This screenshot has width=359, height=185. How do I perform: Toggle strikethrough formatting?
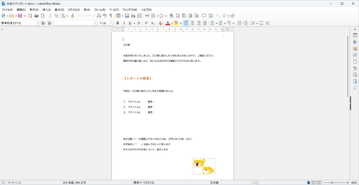(x=139, y=23)
